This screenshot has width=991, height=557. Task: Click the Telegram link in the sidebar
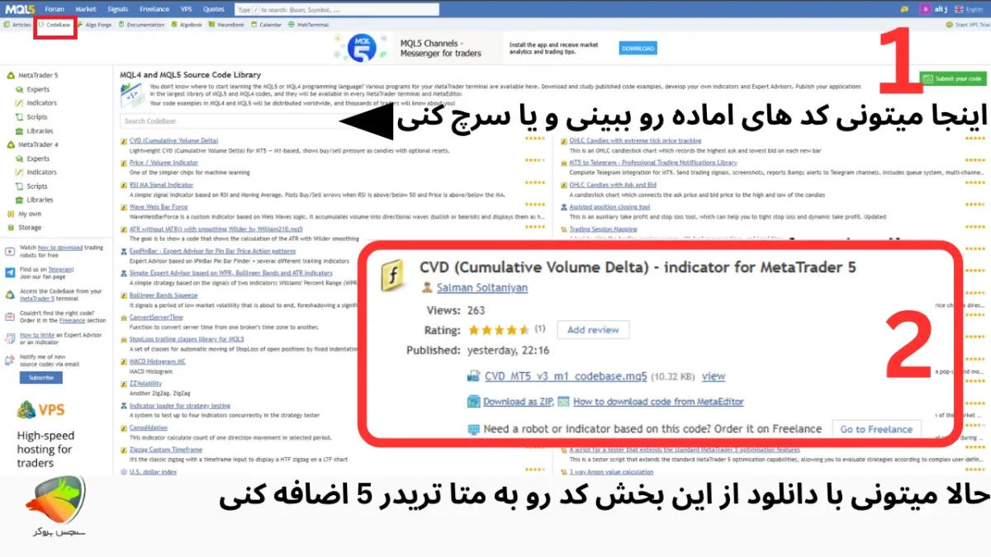tap(62, 269)
